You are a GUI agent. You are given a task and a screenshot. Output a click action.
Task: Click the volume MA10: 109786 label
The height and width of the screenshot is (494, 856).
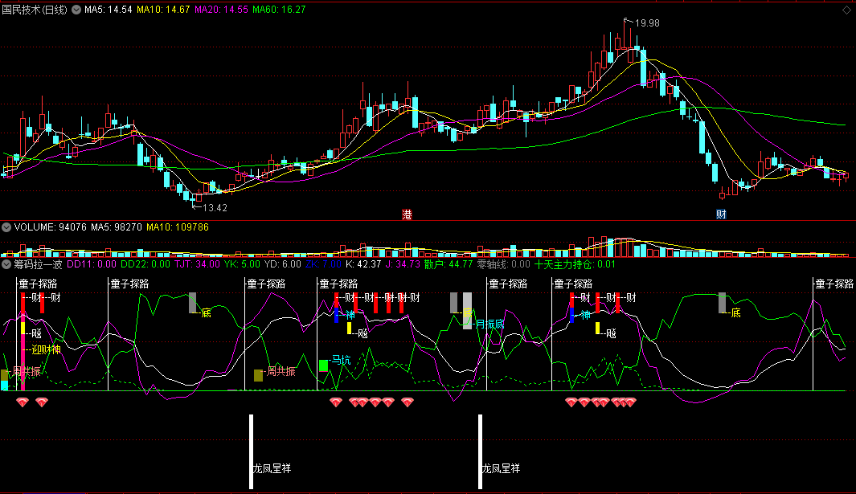click(178, 227)
